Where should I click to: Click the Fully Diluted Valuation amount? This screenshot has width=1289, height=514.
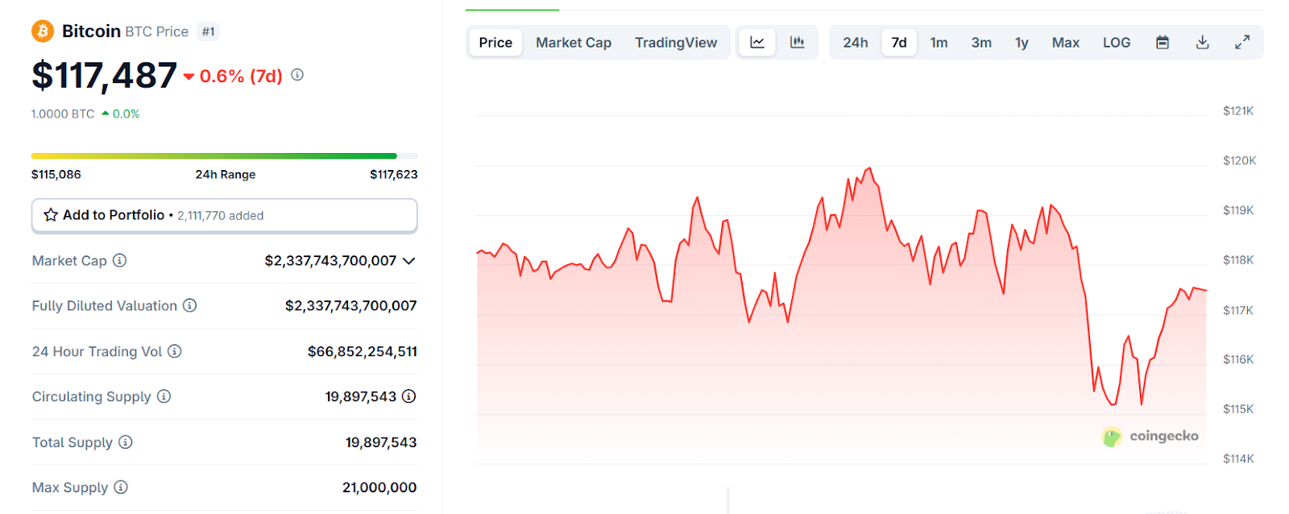point(351,305)
